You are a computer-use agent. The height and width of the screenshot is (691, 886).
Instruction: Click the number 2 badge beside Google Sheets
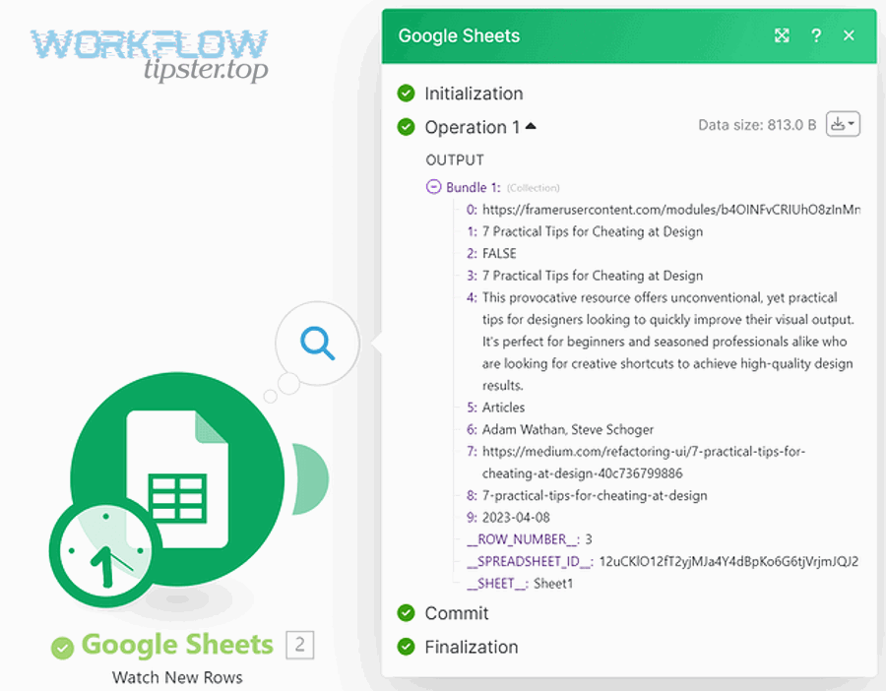tap(300, 645)
